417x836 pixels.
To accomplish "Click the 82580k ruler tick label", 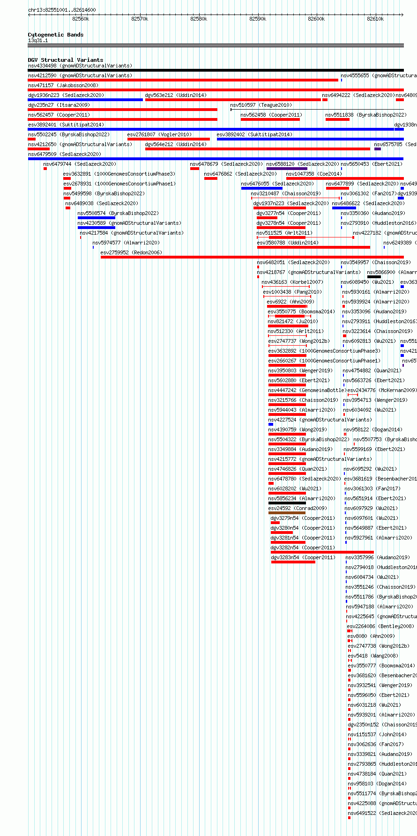I will [x=199, y=19].
